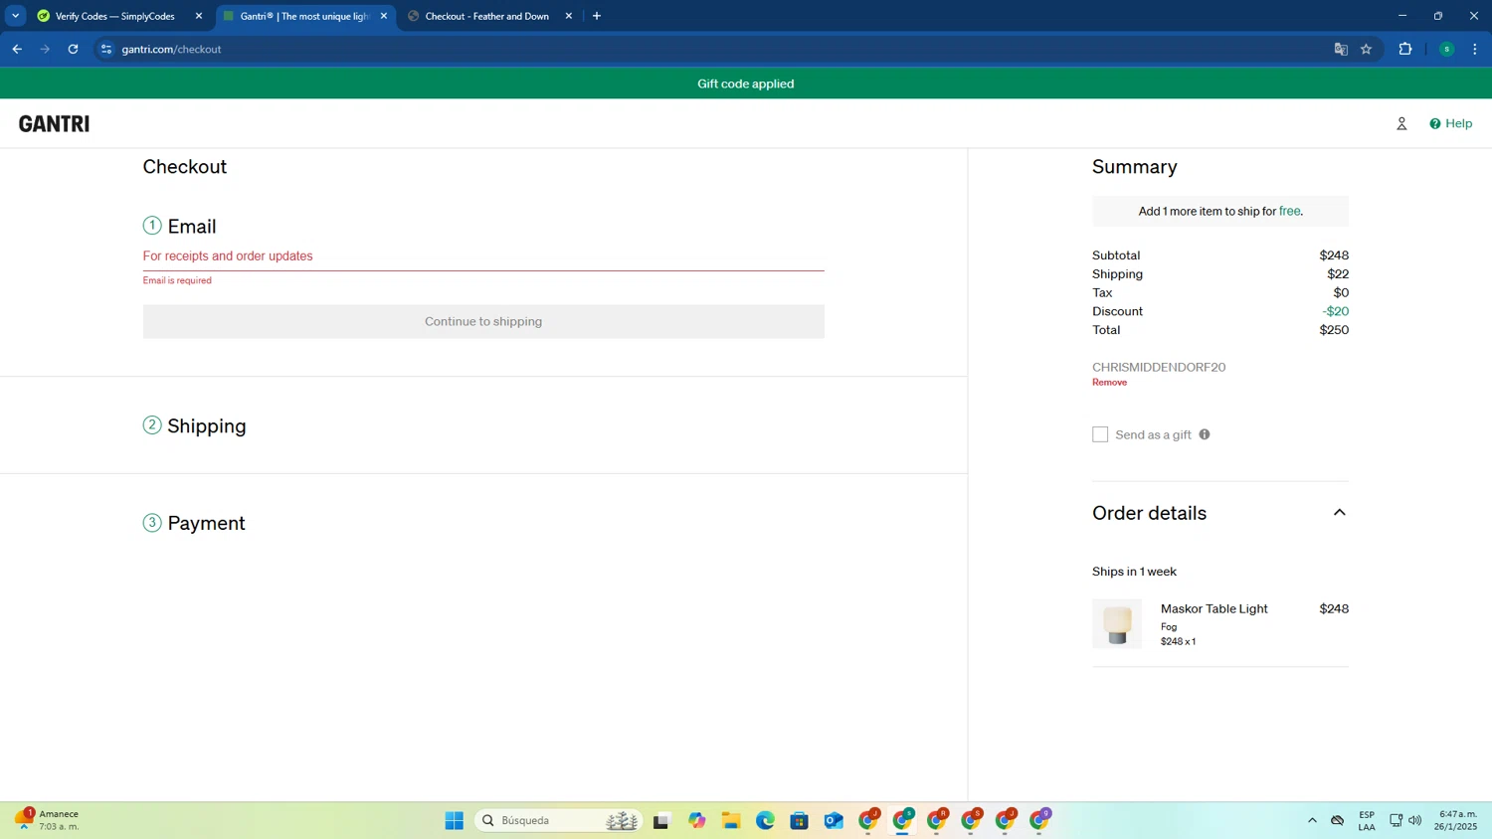This screenshot has height=839, width=1492.
Task: Bookmark this page with star
Action: point(1367,49)
